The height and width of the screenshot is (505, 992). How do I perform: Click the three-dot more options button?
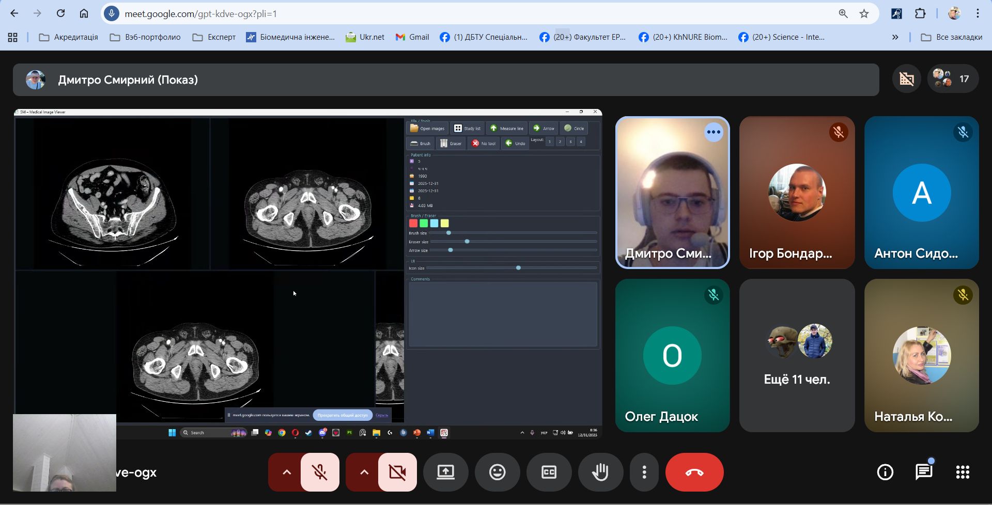point(644,472)
